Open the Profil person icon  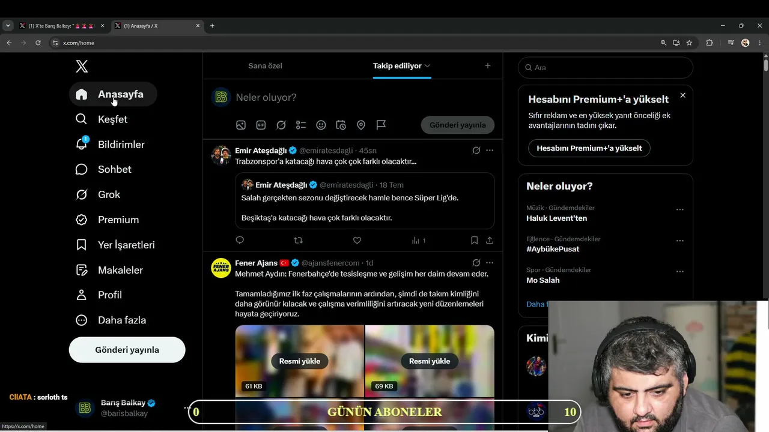(82, 295)
